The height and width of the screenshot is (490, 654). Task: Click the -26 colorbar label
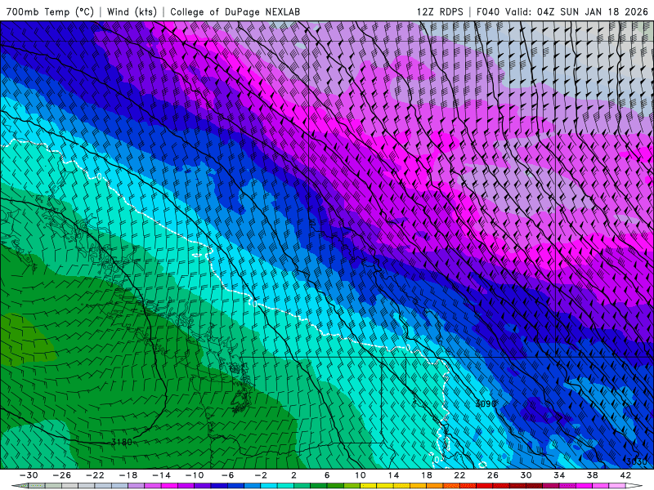tap(62, 475)
